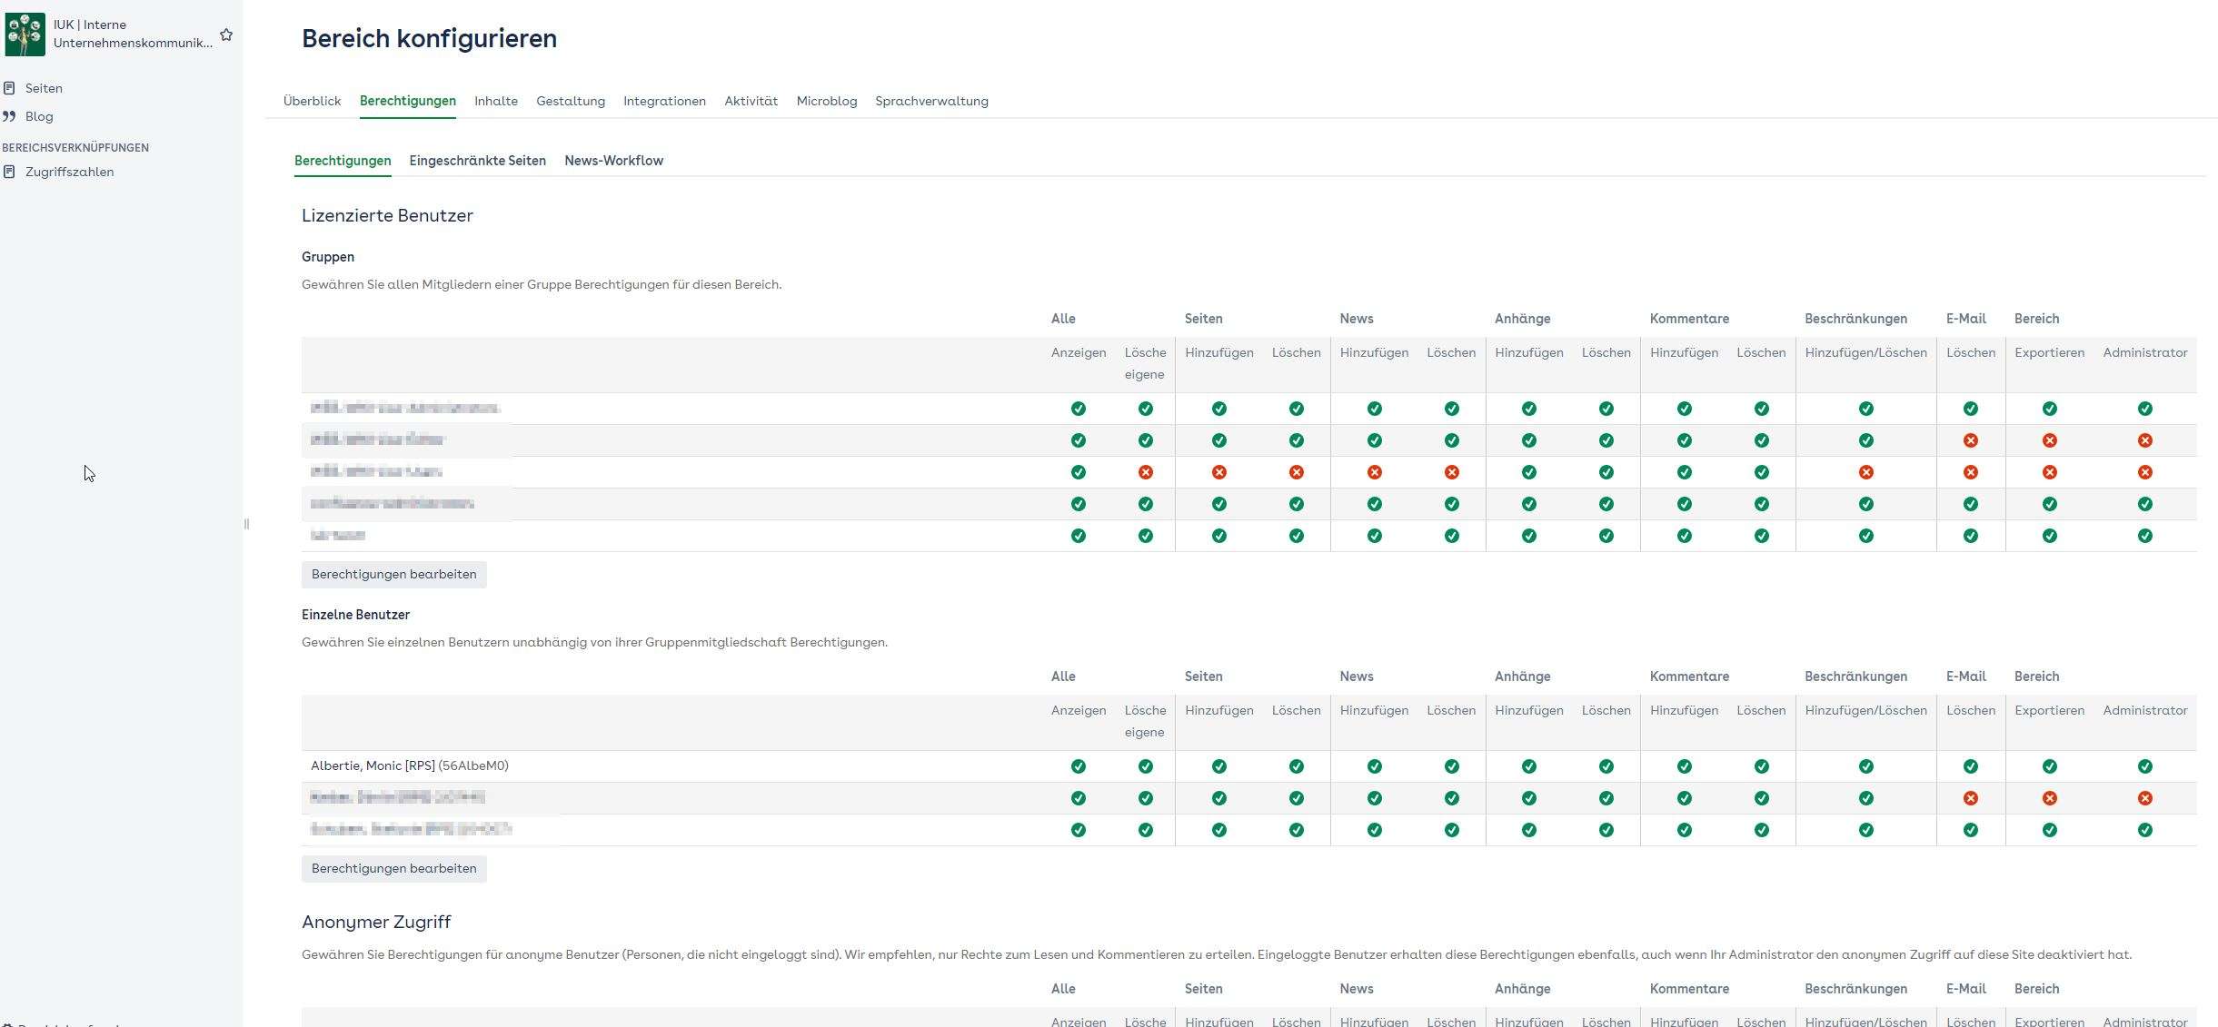Open the IUK Interne Unternehmenskommunikation space title
The height and width of the screenshot is (1027, 2218).
tap(133, 34)
